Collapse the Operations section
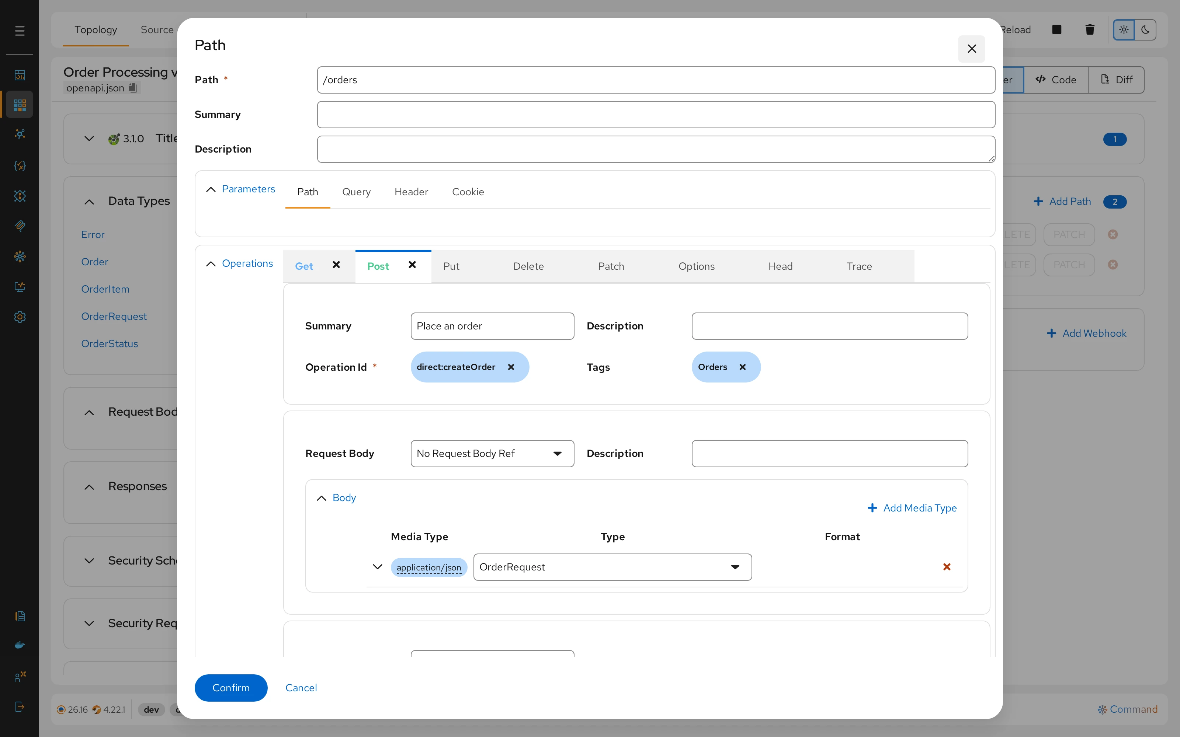This screenshot has width=1180, height=737. click(x=211, y=264)
